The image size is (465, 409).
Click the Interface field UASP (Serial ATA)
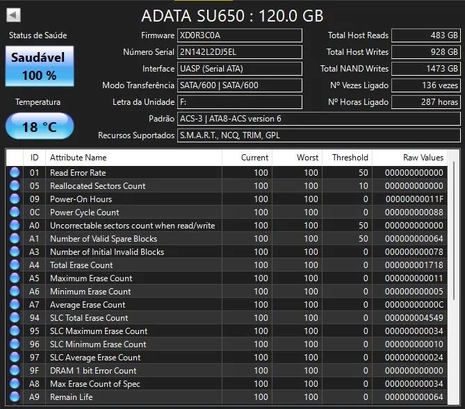(240, 69)
